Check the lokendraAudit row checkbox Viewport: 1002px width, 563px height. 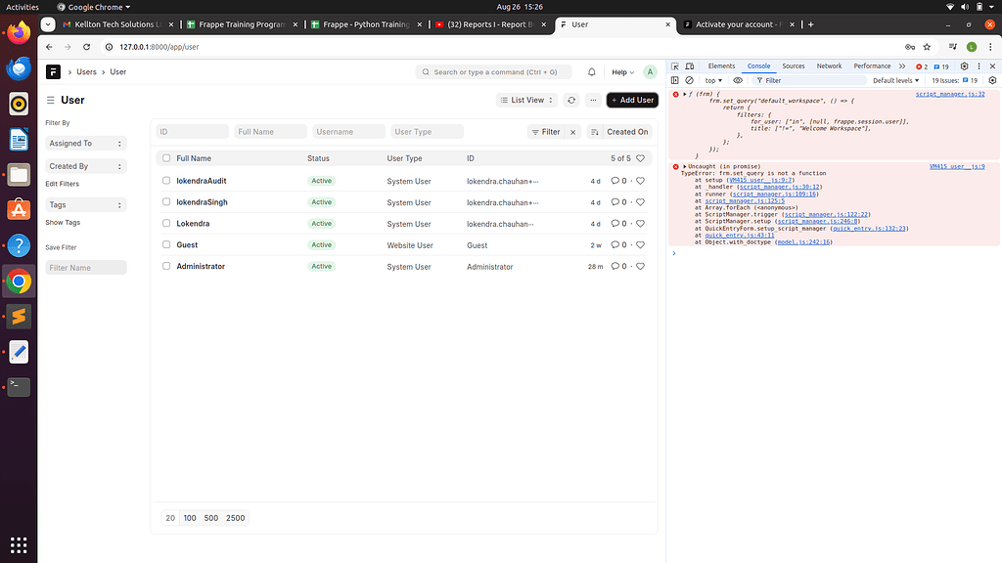click(x=166, y=181)
